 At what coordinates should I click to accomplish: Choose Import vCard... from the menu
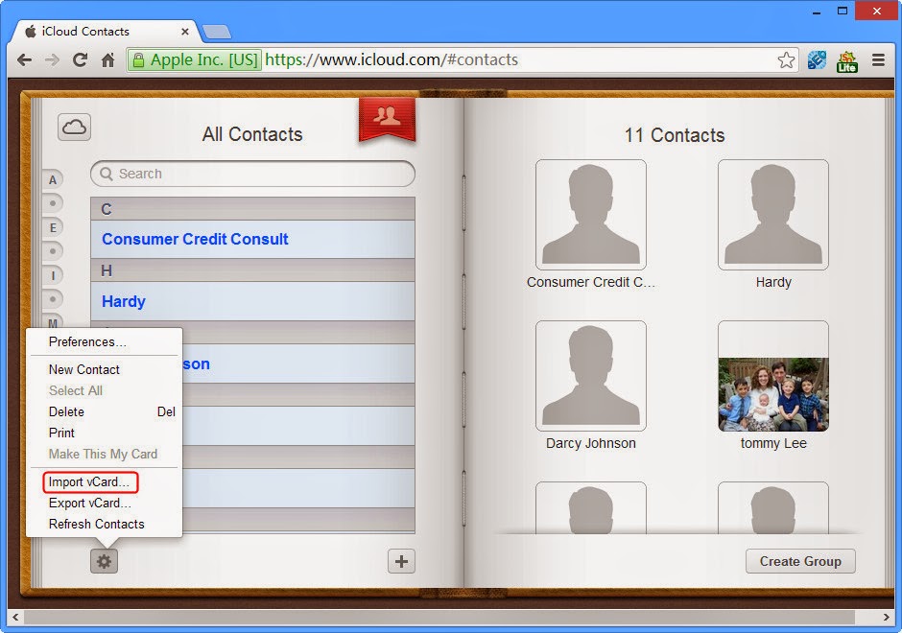click(89, 481)
